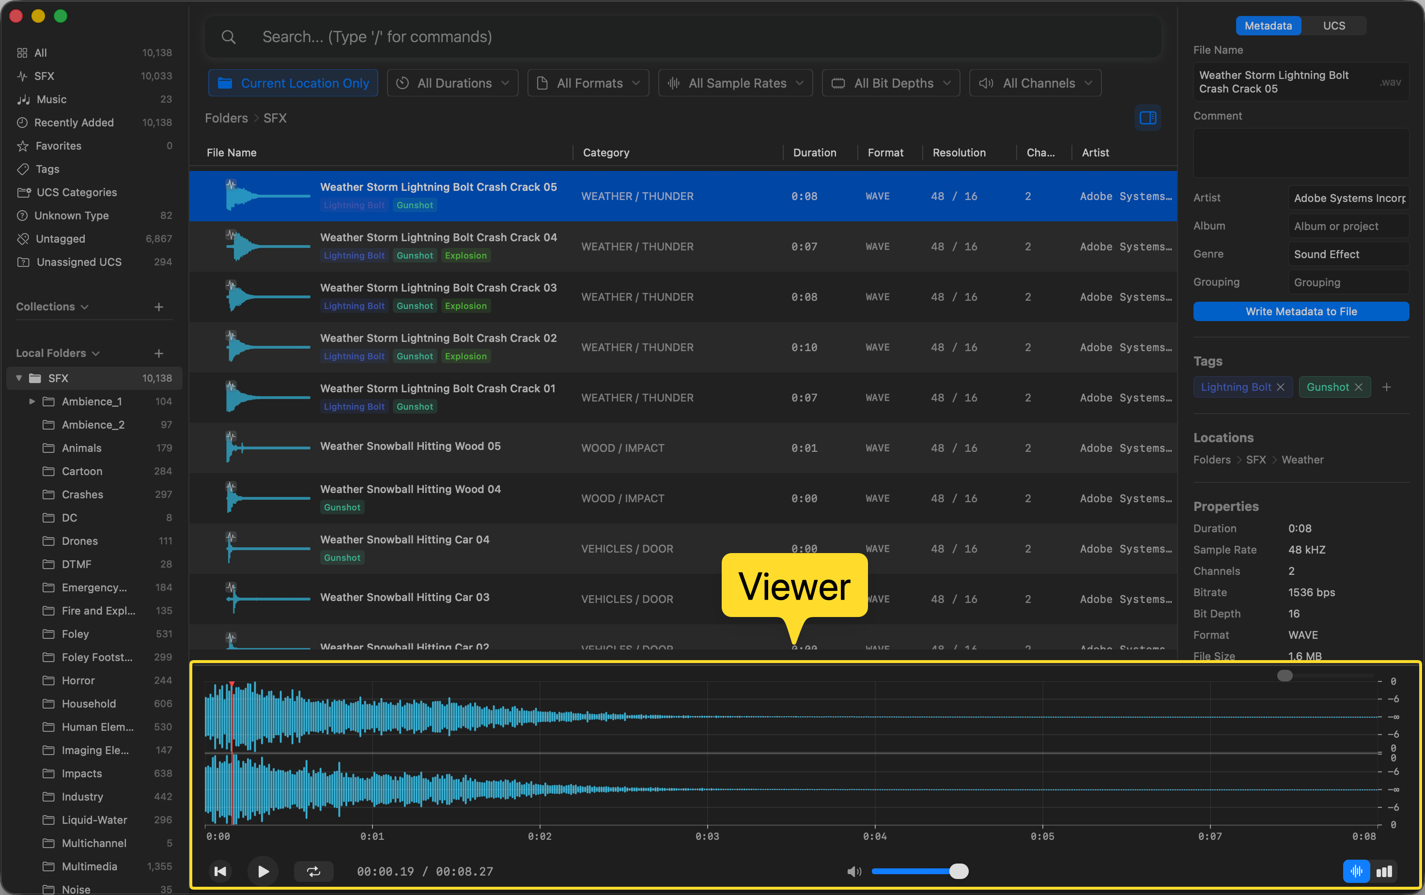
Task: Click the Album input field
Action: pyautogui.click(x=1348, y=226)
